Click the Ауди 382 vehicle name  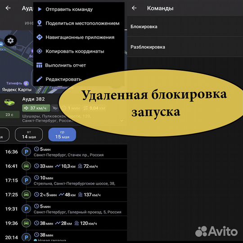point(33,99)
